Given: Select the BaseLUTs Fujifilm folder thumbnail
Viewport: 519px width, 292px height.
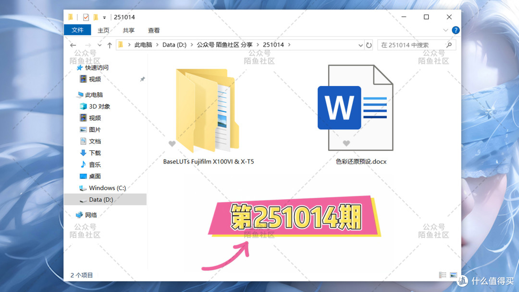Looking at the screenshot, I should (207, 110).
